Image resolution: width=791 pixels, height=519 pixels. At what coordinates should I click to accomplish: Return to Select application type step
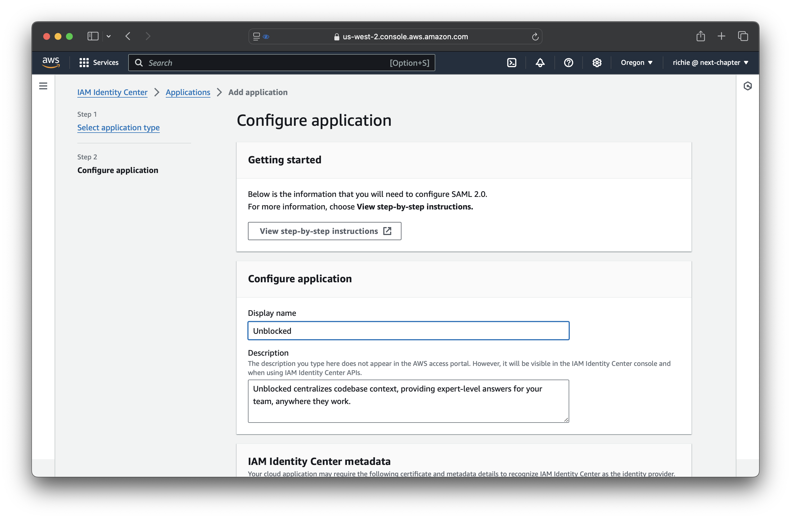point(118,127)
